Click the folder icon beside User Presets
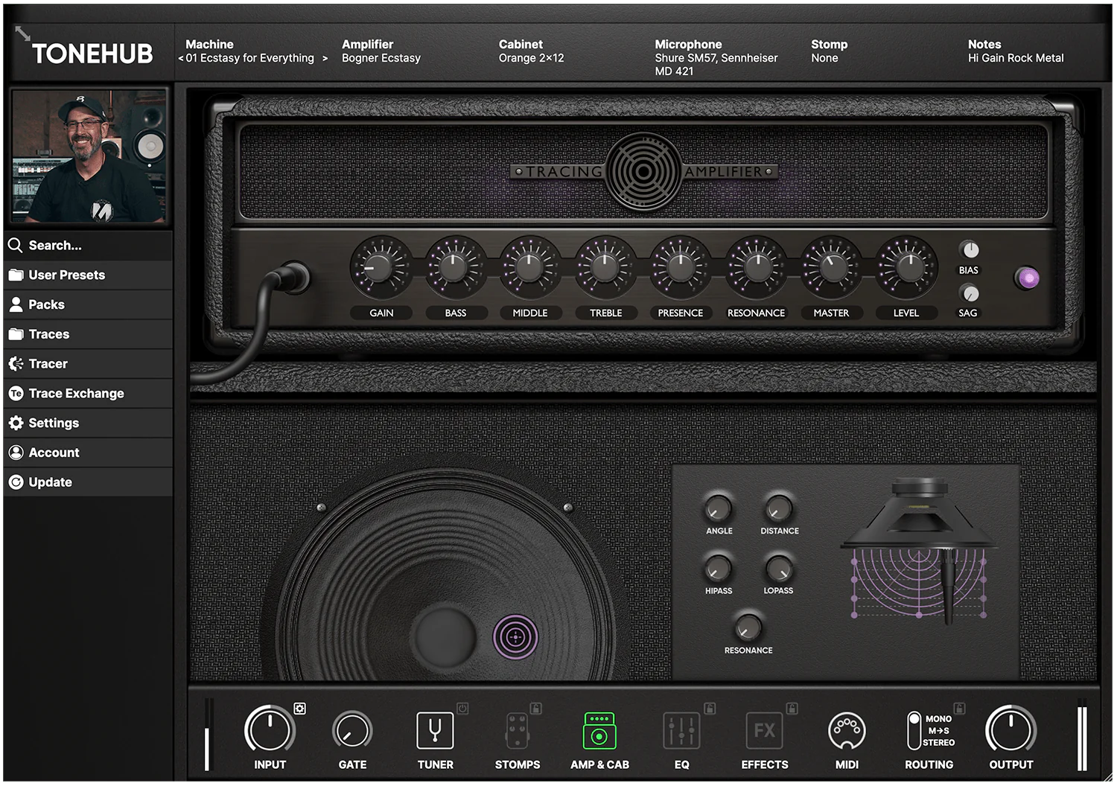1117x786 pixels. 16,275
